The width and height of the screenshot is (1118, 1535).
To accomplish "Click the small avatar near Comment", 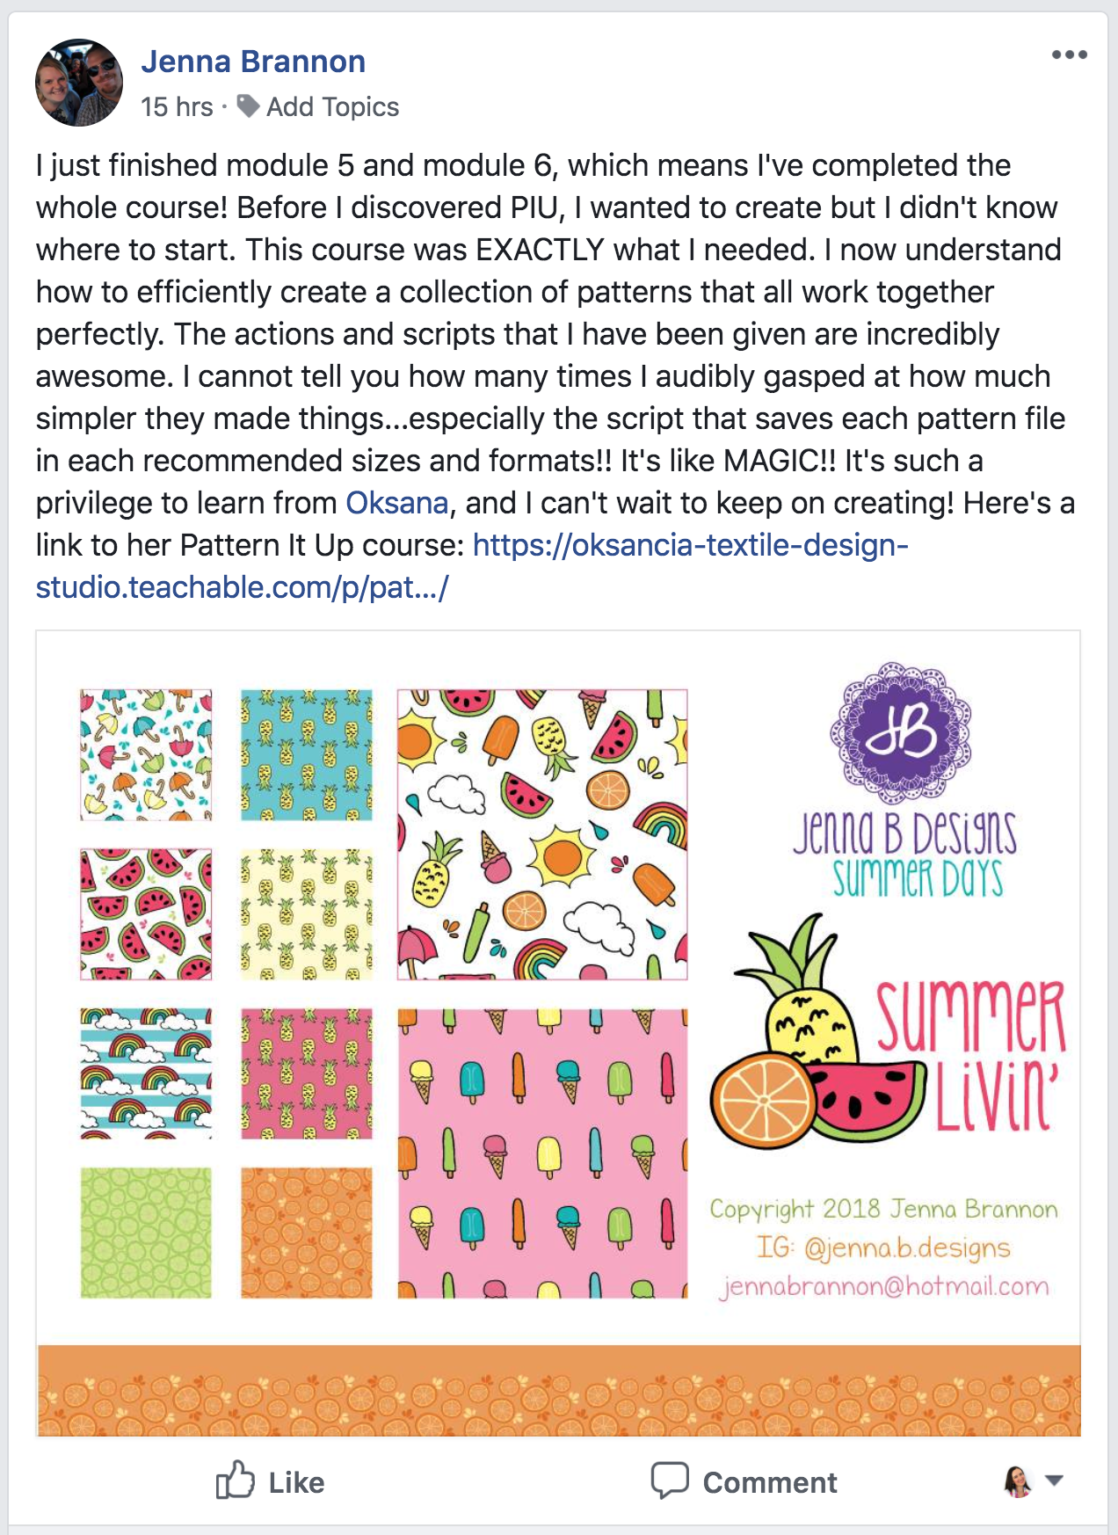I will click(x=1018, y=1481).
